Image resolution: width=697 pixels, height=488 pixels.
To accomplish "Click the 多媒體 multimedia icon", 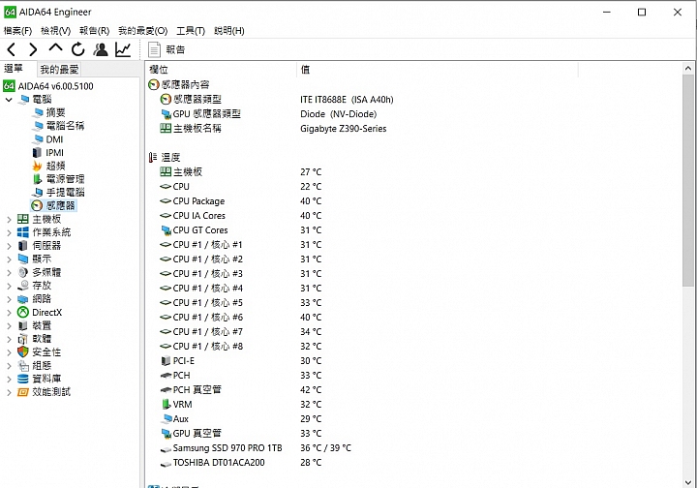I will pos(22,272).
